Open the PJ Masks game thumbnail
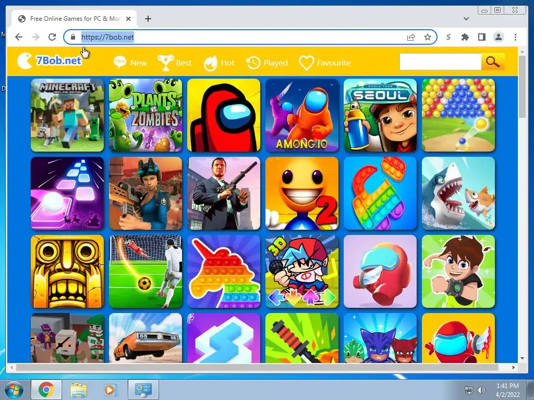Screen dimensions: 534x400 380,338
